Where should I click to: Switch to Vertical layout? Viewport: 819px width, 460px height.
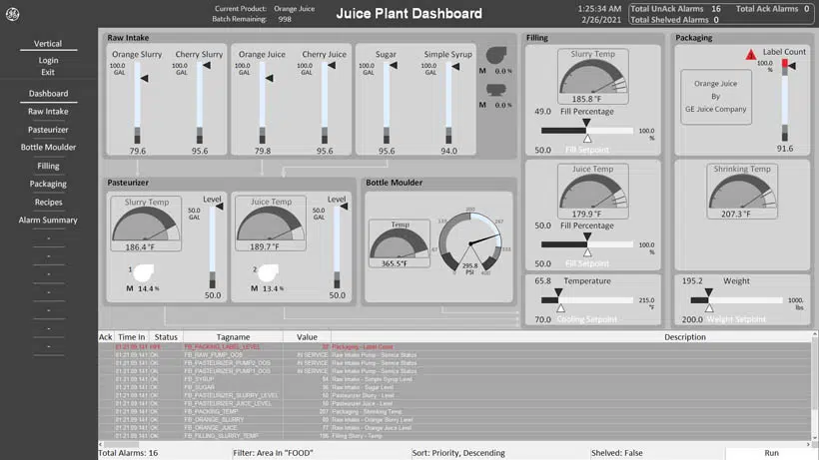pos(48,44)
